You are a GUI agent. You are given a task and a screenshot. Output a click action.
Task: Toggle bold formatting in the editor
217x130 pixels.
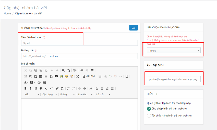pos(25,88)
